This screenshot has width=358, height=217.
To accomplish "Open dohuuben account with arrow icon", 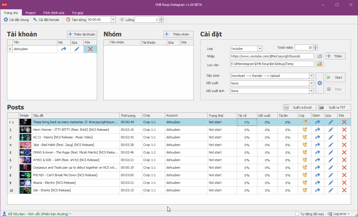I will coord(64,49).
